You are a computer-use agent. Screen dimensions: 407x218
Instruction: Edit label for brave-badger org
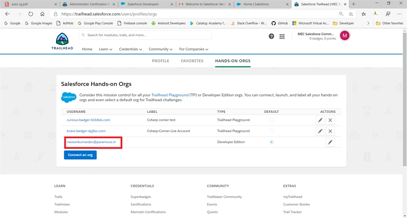tap(320, 131)
